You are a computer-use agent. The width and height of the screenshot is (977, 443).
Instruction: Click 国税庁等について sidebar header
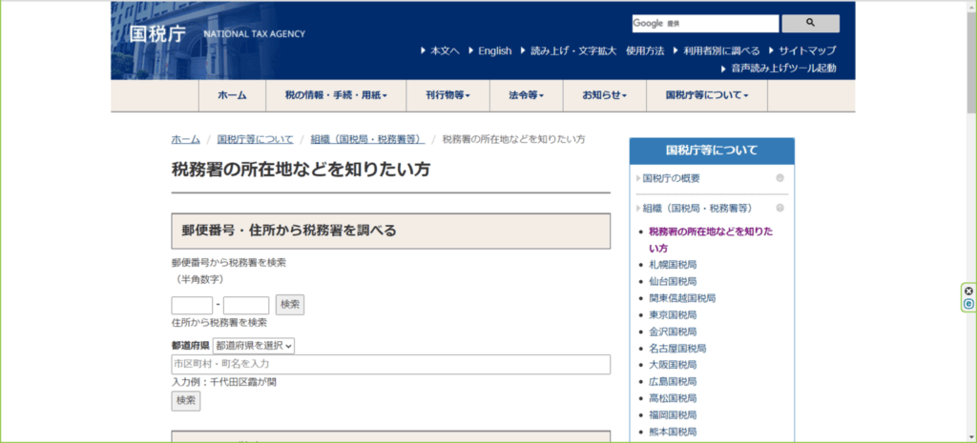712,151
